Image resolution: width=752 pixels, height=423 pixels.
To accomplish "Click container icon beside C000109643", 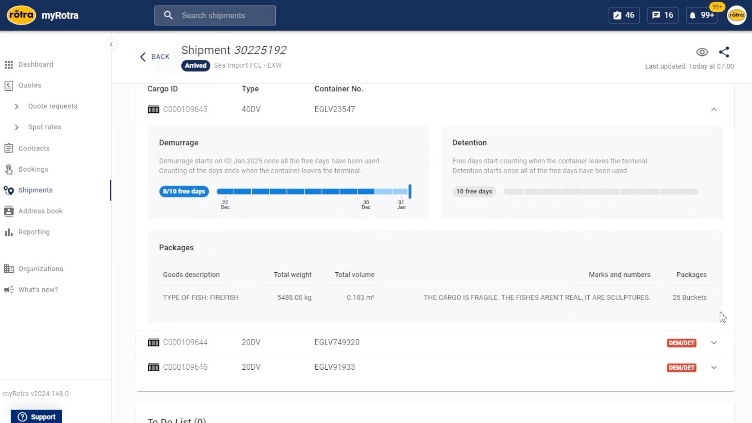I will point(153,109).
